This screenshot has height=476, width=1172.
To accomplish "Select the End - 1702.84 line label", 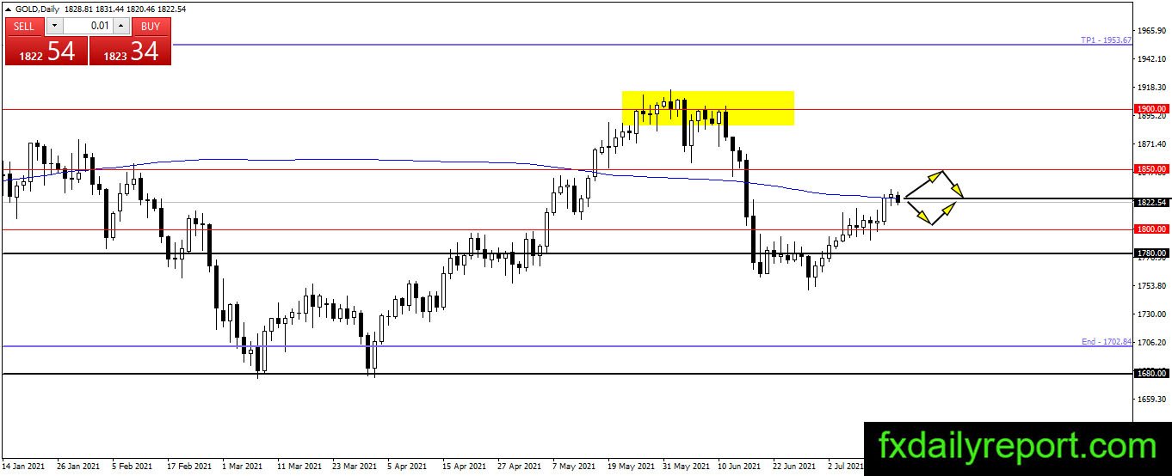I will pos(1107,341).
